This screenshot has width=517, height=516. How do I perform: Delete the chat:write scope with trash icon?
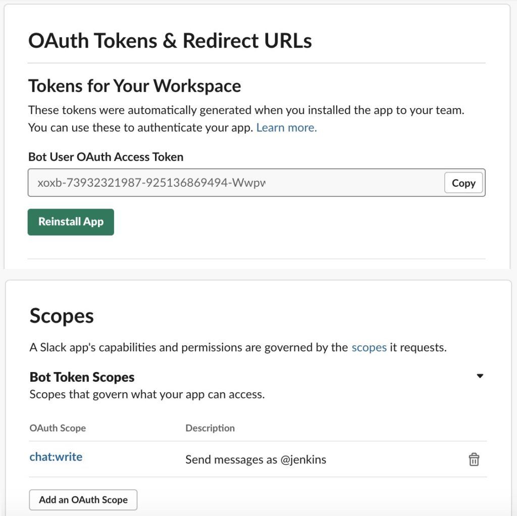click(474, 459)
